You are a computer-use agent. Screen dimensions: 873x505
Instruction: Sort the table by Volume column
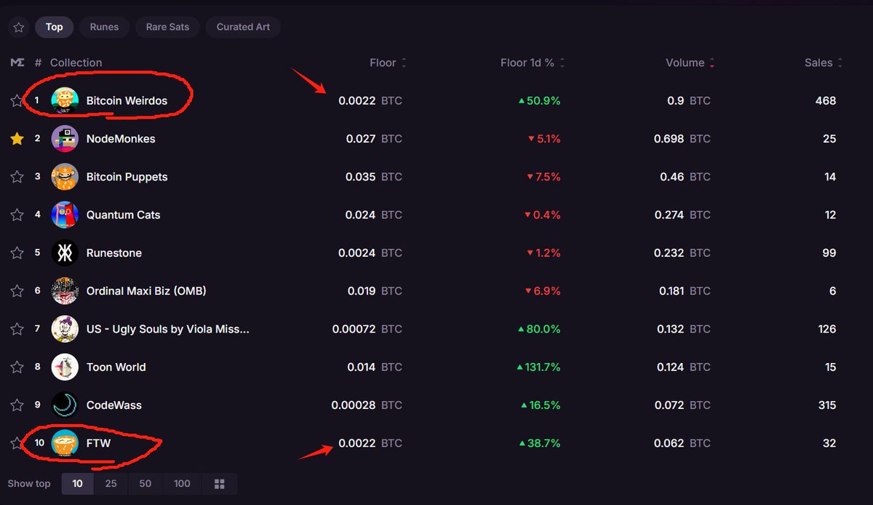click(690, 63)
